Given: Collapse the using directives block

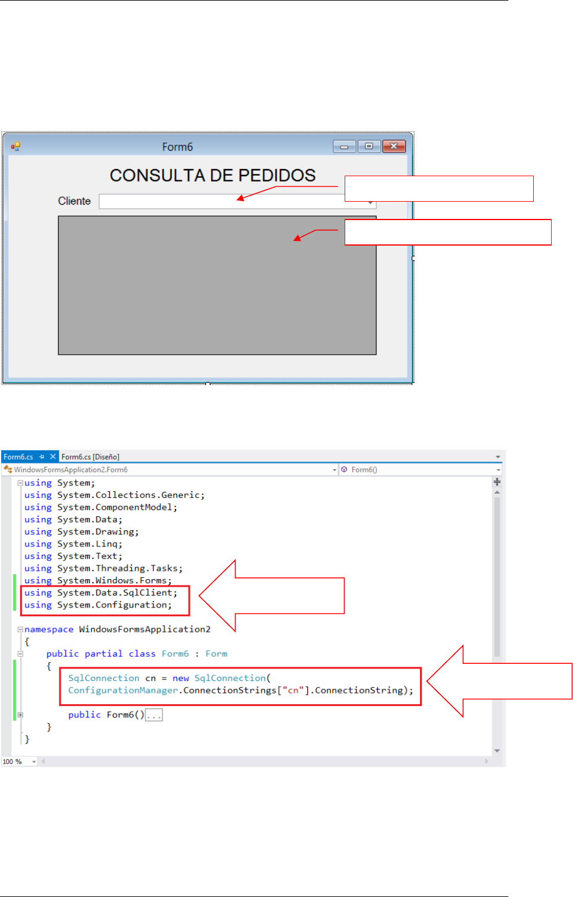Looking at the screenshot, I should point(20,483).
